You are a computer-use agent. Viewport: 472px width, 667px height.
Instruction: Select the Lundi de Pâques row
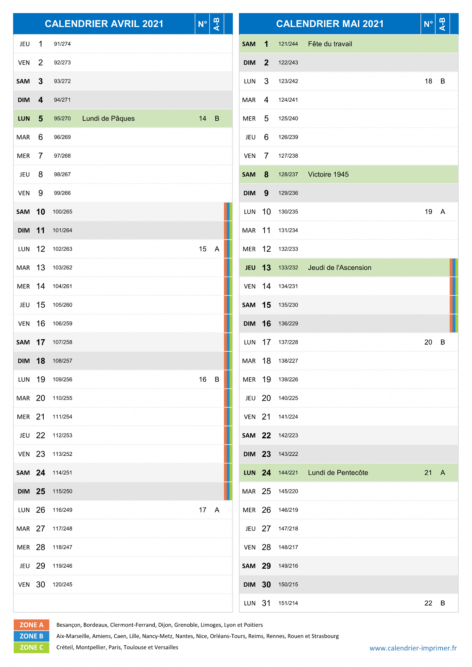tap(123, 119)
